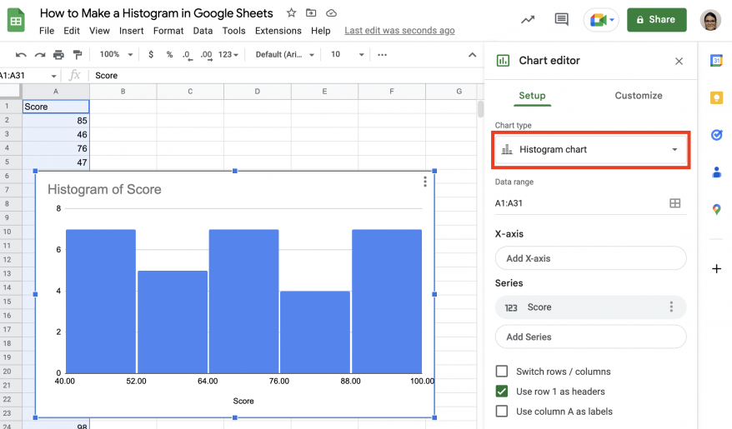Click the formula bar containing Score
This screenshot has width=732, height=429.
tap(285, 76)
